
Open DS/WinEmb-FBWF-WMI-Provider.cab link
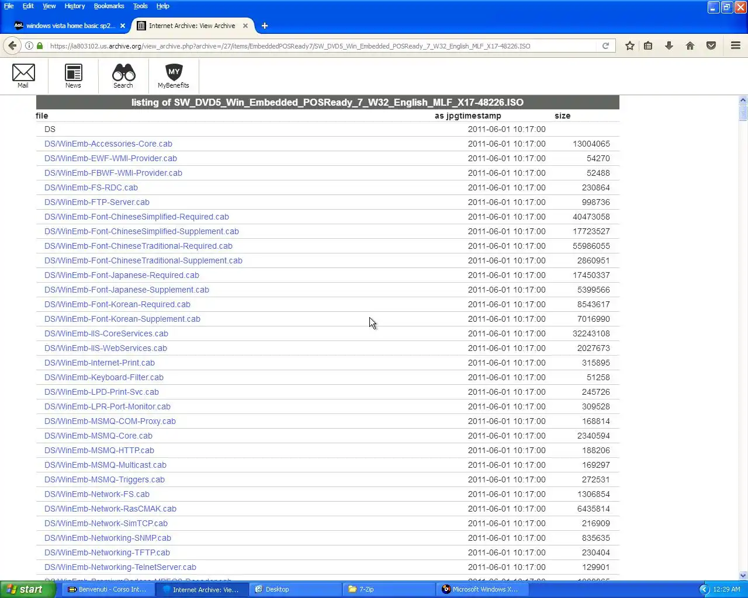pos(113,173)
